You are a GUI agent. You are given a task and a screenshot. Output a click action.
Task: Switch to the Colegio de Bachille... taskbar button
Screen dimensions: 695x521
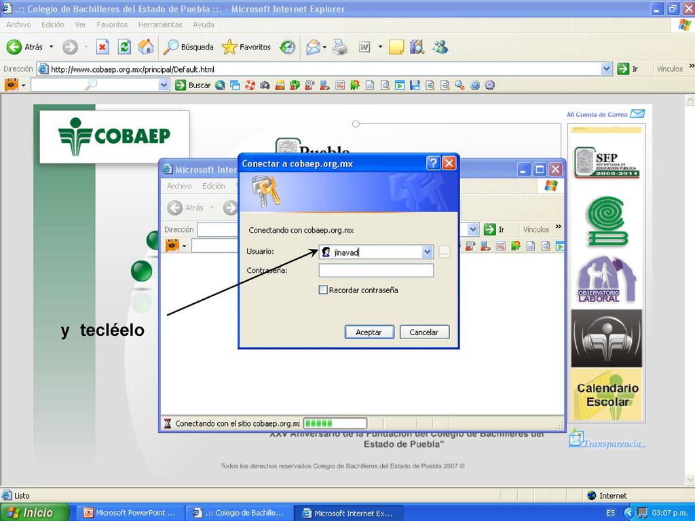(x=240, y=513)
